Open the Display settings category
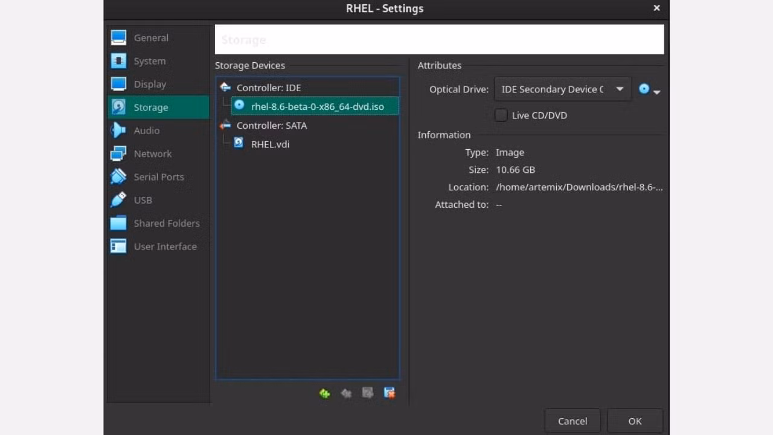 pos(158,84)
